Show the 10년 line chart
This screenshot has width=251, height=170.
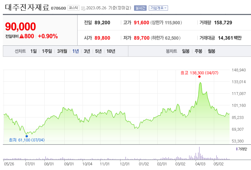click(111, 51)
